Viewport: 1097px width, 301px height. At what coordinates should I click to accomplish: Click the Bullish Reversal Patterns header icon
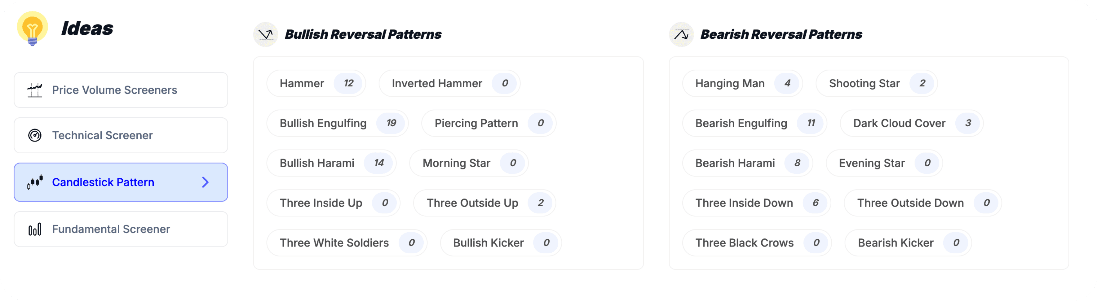click(x=266, y=34)
